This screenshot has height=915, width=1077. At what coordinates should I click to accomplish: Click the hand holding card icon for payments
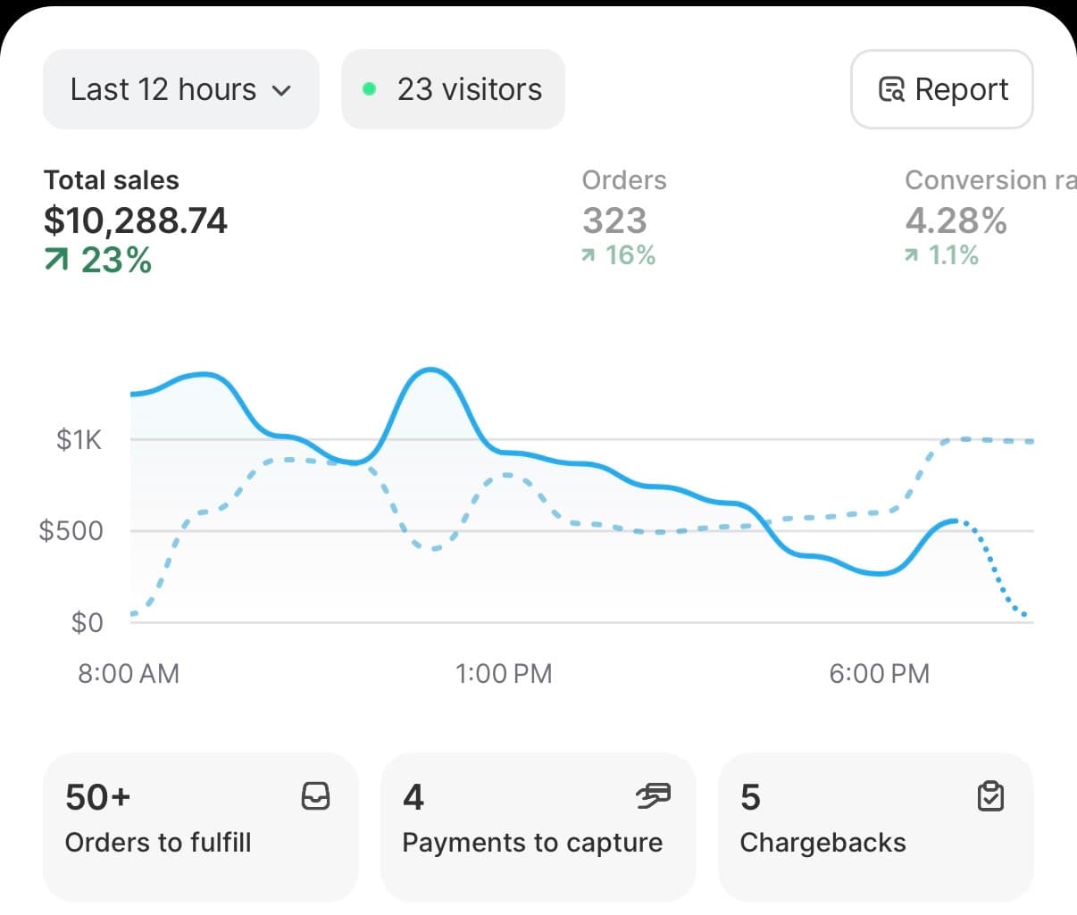pyautogui.click(x=655, y=795)
